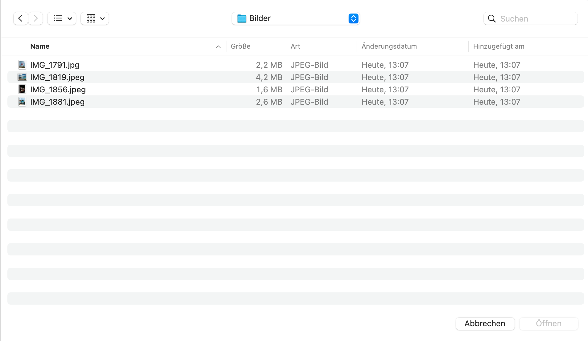
Task: Select the IMG_1791.jpg thumbnail icon
Action: click(x=22, y=65)
